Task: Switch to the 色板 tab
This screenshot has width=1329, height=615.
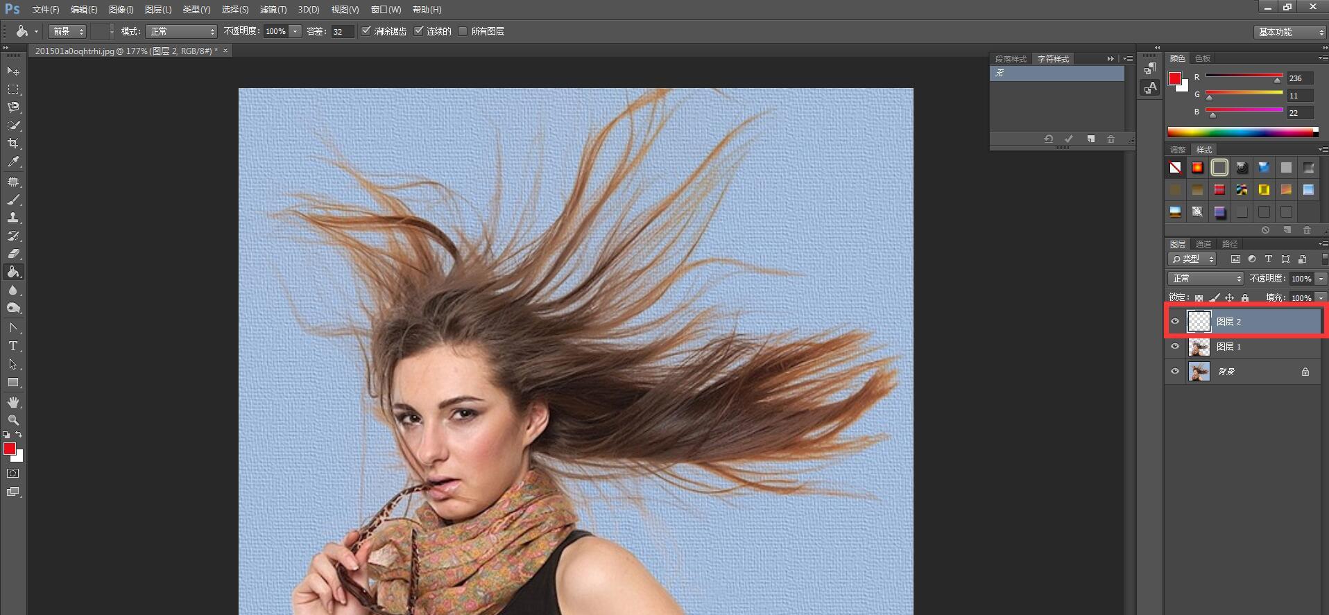Action: pos(1203,58)
